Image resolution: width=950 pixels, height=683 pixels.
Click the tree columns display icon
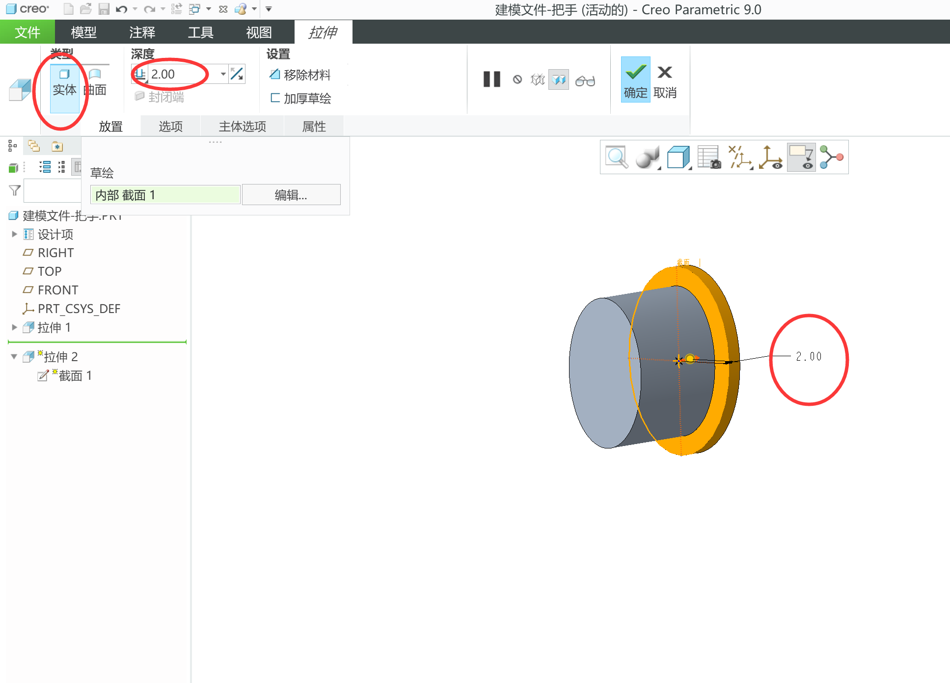(x=77, y=167)
